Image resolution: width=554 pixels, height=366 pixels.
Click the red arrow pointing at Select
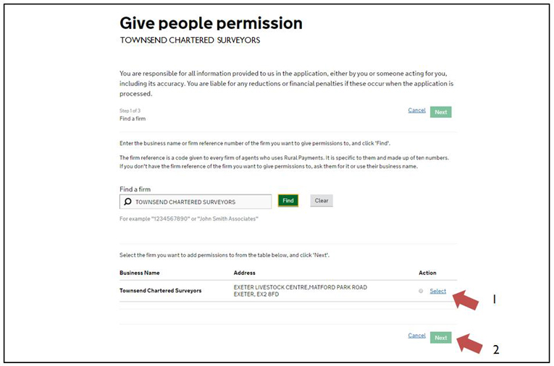point(466,300)
